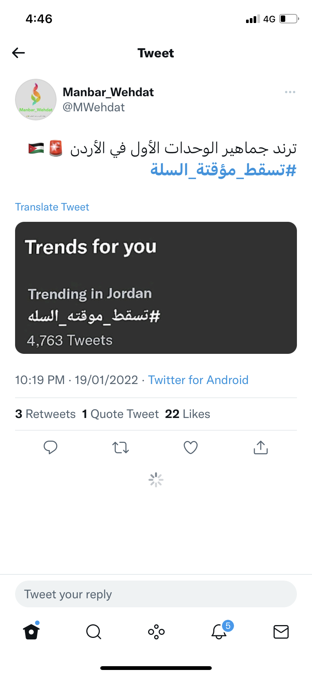Go to Home tab in bottom bar
The image size is (312, 676).
pyautogui.click(x=31, y=631)
